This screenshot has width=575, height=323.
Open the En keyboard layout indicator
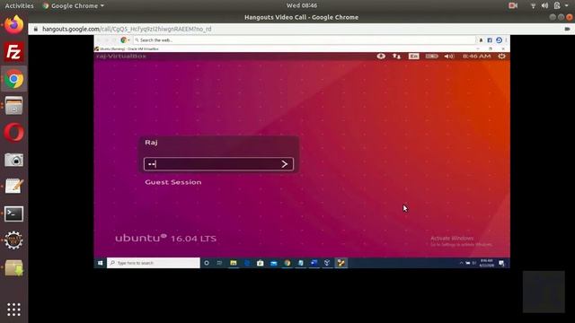pyautogui.click(x=413, y=56)
